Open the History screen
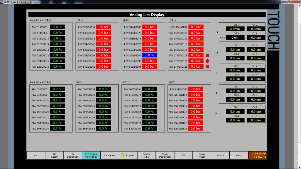 point(220,155)
